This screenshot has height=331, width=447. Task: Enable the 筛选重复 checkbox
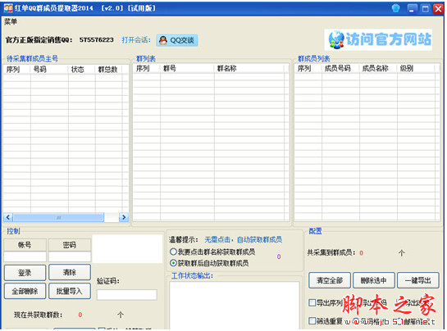click(312, 320)
